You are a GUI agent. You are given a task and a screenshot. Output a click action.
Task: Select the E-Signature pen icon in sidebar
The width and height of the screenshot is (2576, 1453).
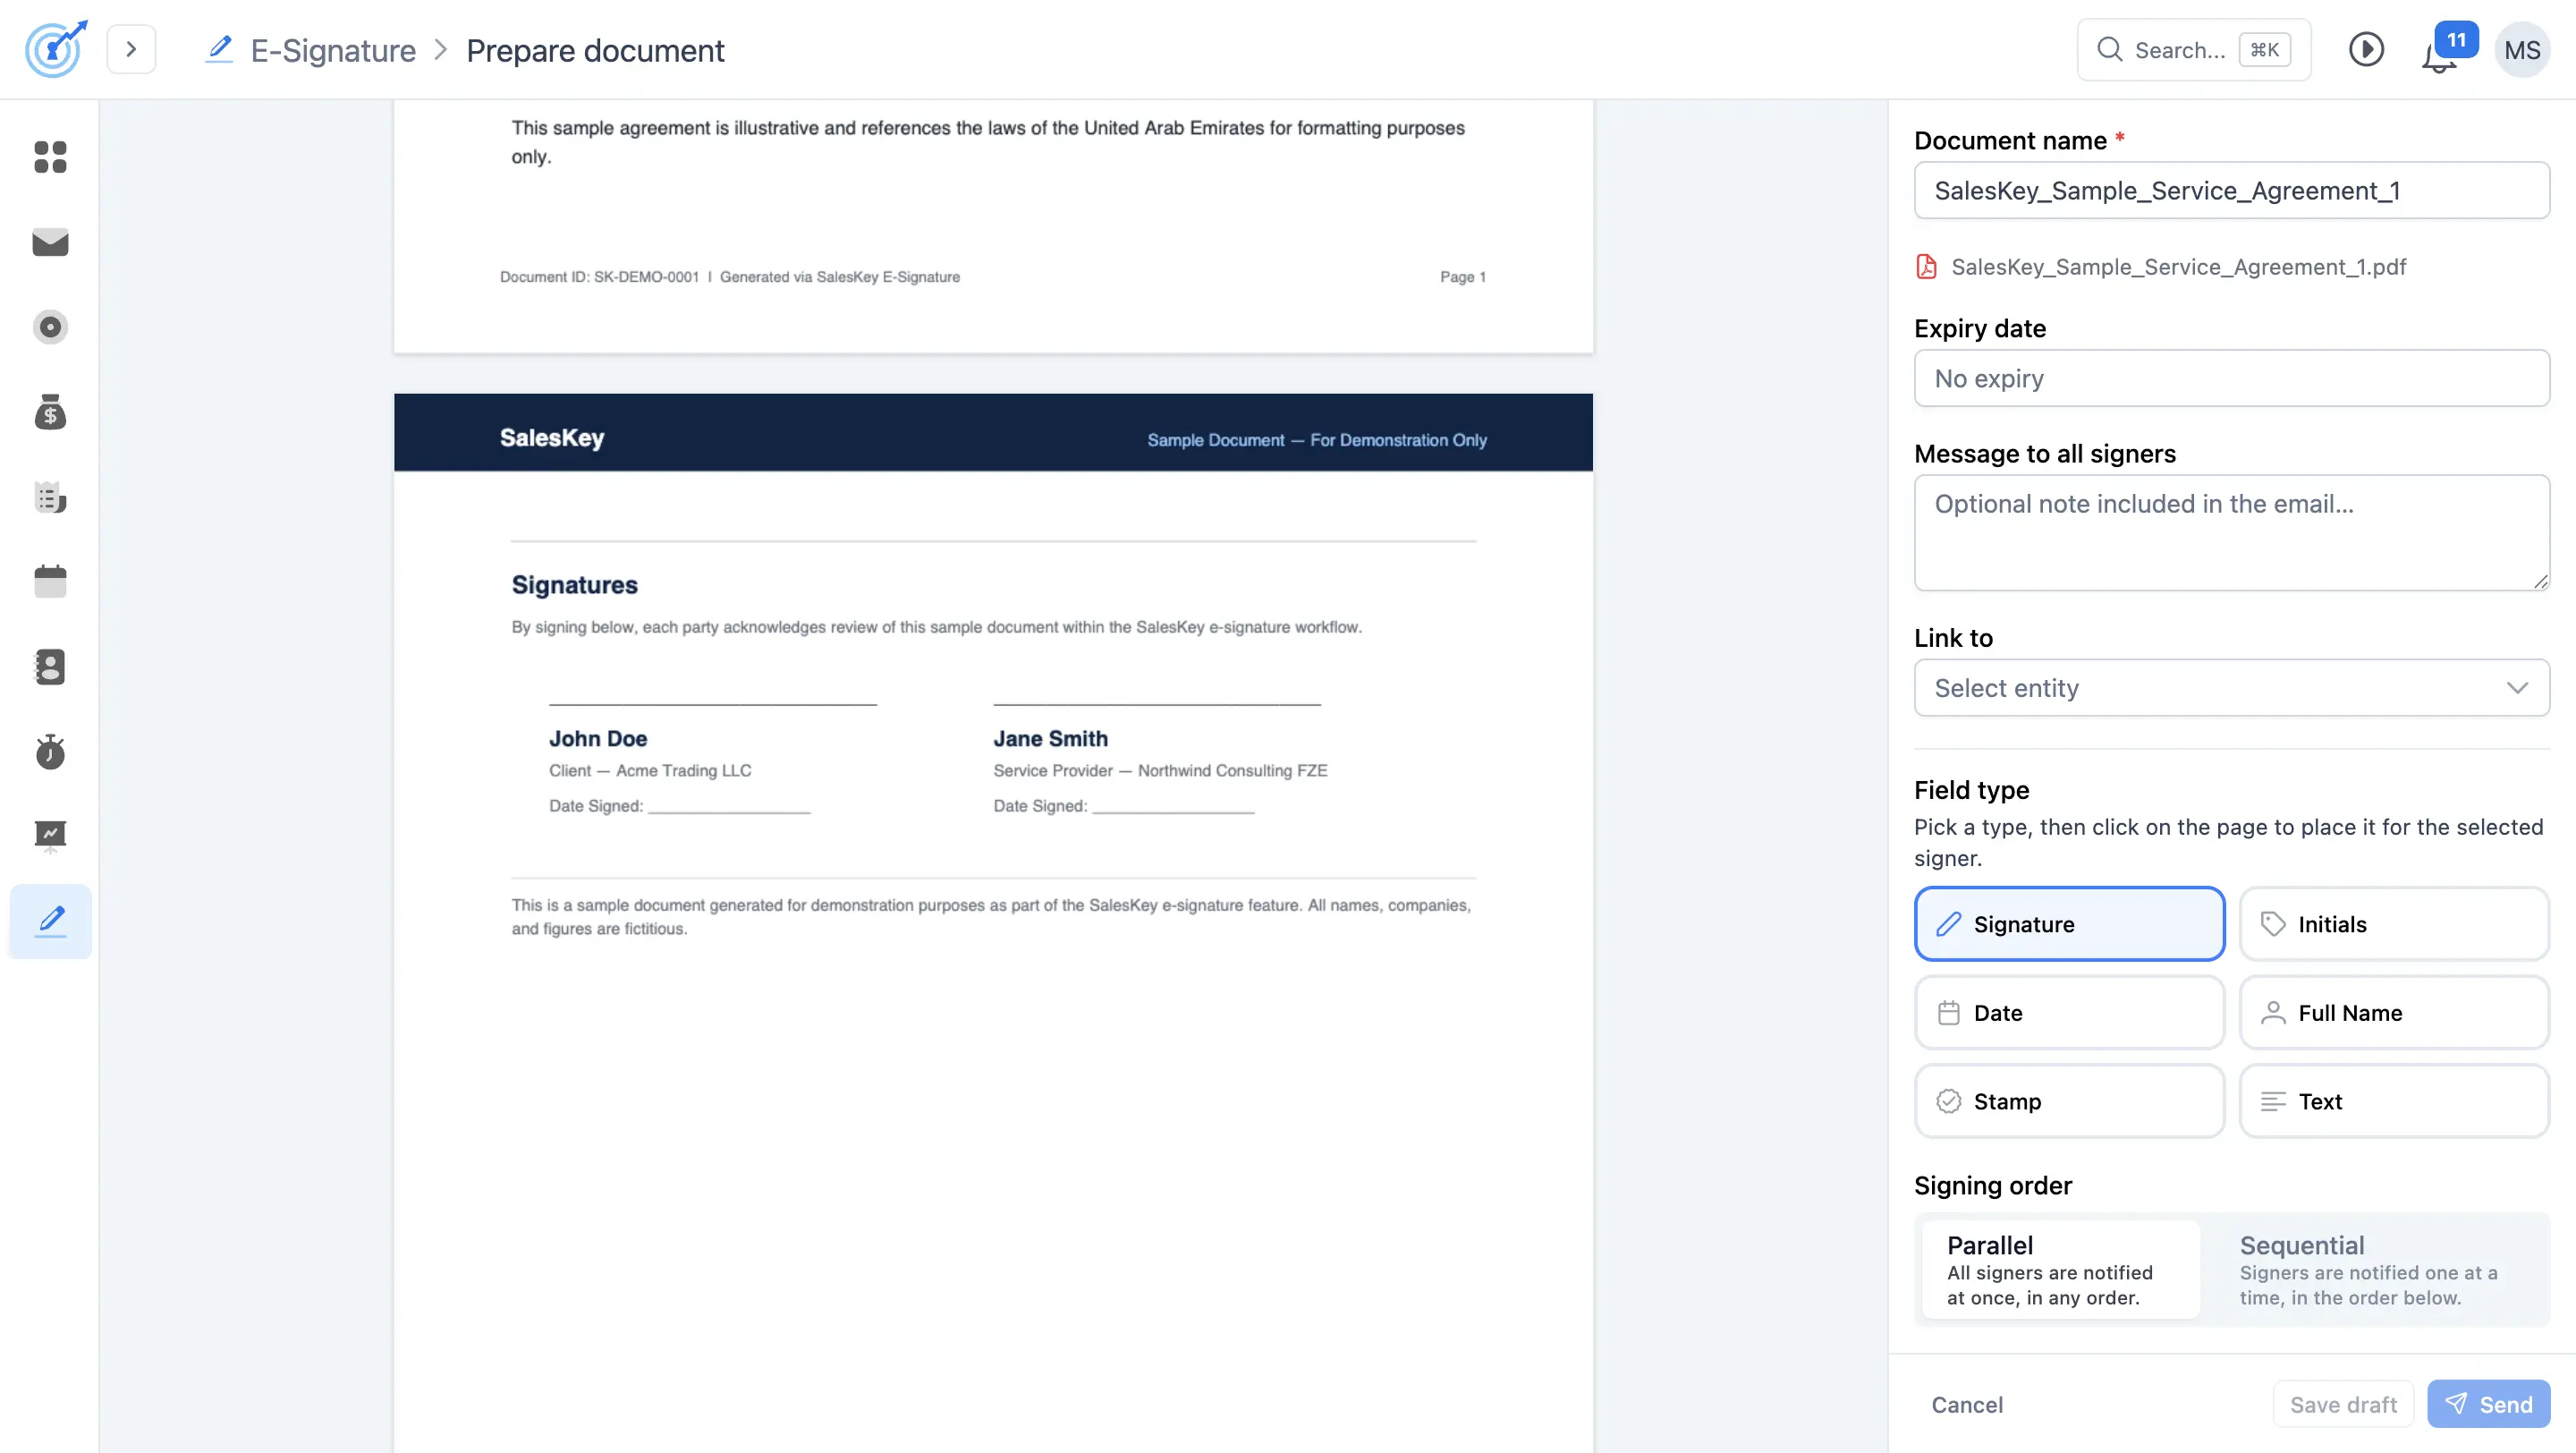click(50, 921)
